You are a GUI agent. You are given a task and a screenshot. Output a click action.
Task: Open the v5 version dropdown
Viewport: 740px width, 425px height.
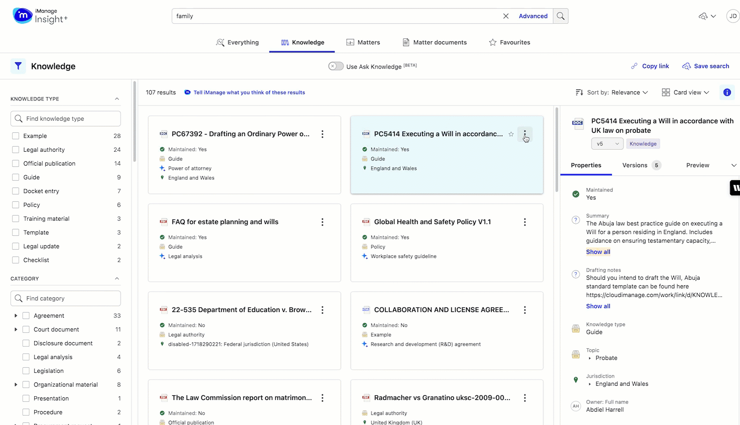[607, 144]
